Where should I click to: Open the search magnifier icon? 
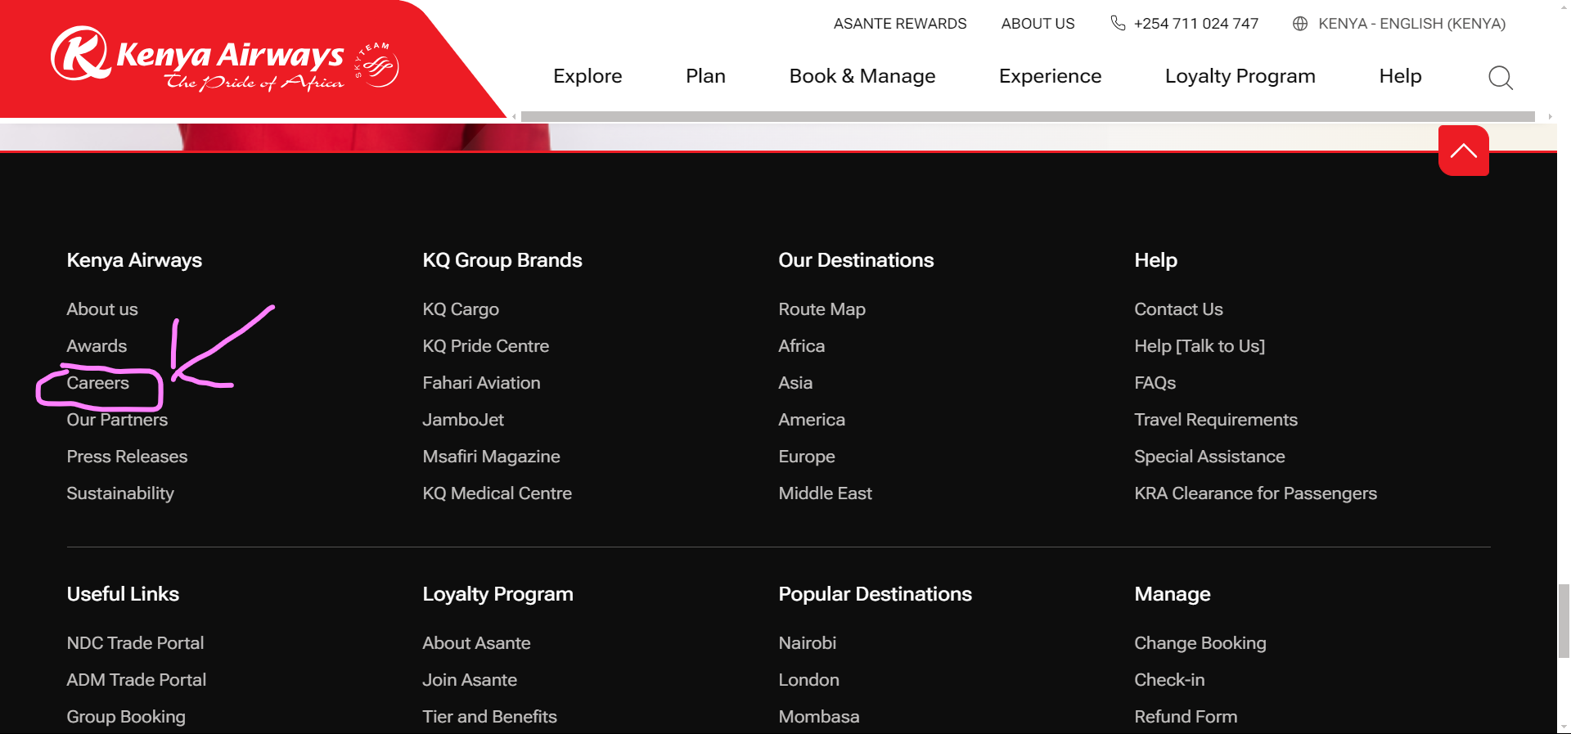[1500, 77]
